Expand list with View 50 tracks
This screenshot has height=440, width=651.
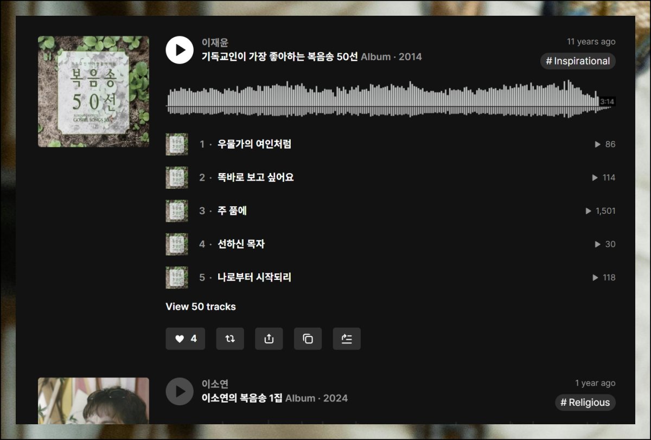201,307
